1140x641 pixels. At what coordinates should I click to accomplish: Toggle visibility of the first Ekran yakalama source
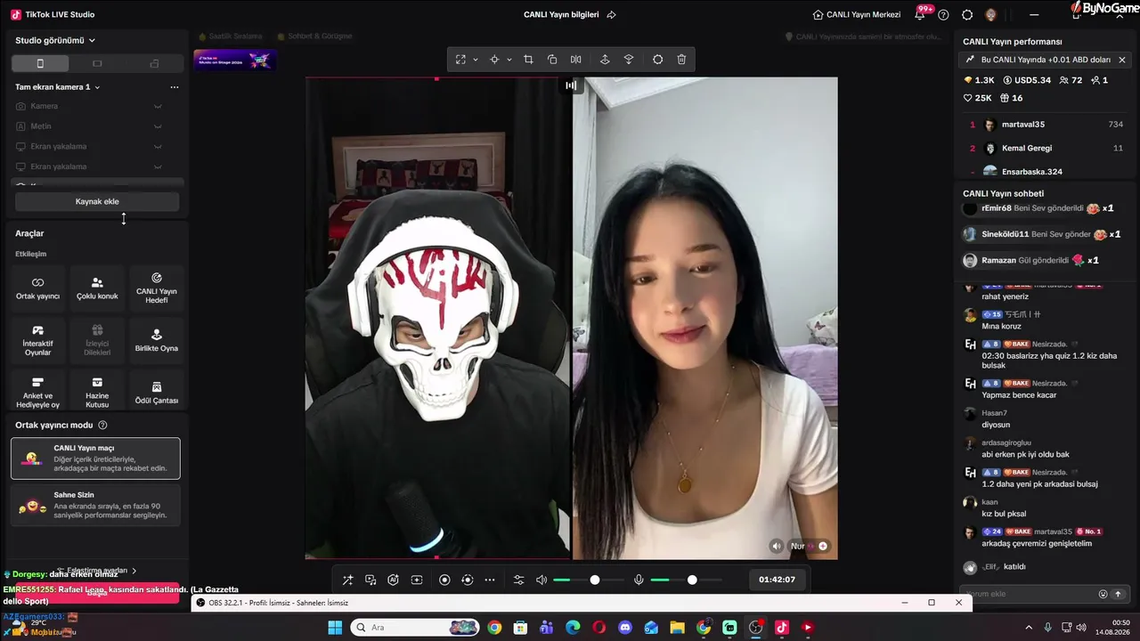coord(158,146)
